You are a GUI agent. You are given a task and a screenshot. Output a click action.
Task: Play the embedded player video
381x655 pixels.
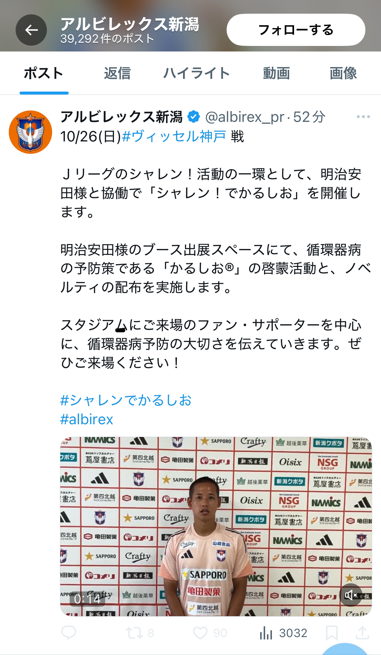pyautogui.click(x=216, y=526)
